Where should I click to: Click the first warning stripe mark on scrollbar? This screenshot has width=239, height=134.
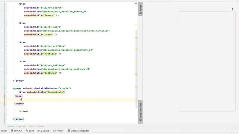tap(136, 25)
